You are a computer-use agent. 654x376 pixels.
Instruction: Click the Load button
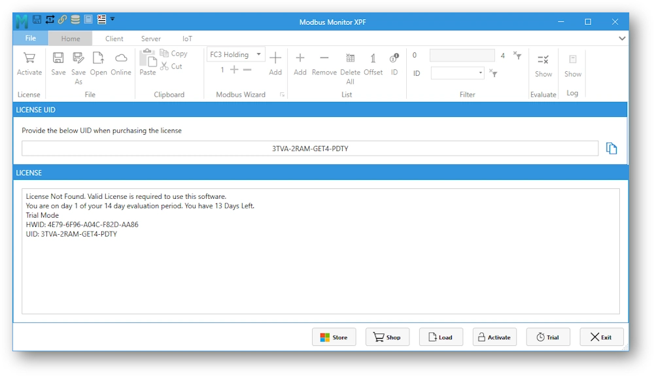[x=441, y=337]
